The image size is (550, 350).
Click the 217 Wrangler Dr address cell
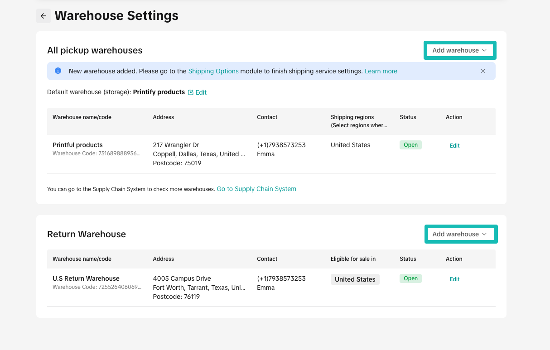coord(176,145)
